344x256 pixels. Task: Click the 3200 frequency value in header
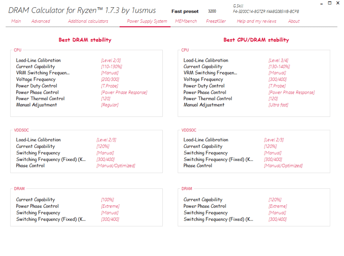pos(212,11)
